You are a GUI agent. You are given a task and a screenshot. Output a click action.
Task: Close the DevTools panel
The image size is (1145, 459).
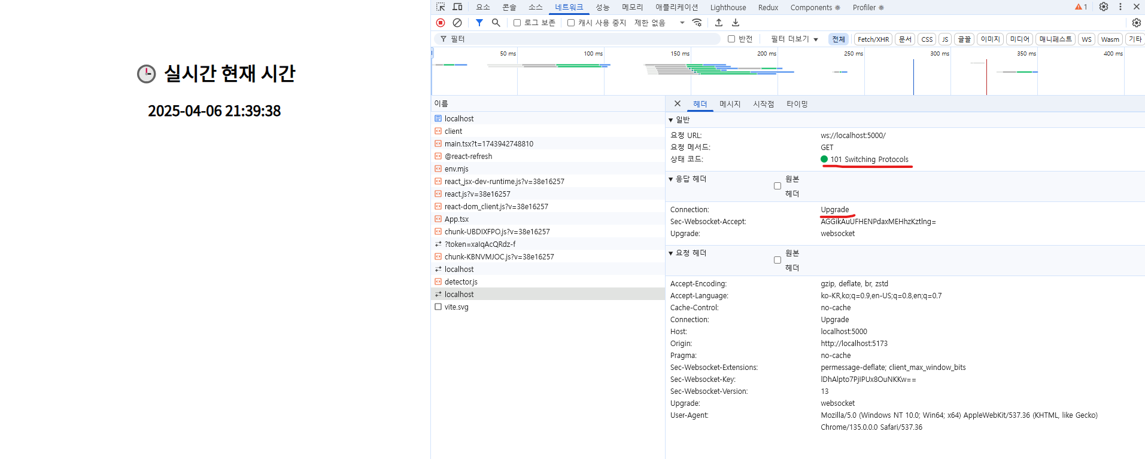click(1137, 7)
